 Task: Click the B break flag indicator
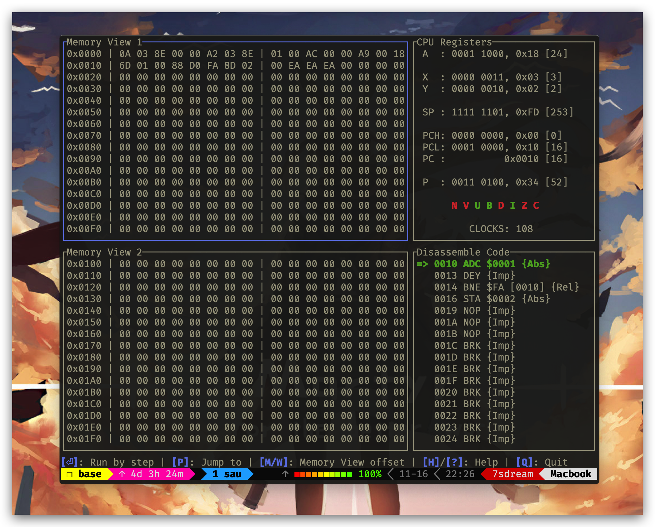point(489,205)
